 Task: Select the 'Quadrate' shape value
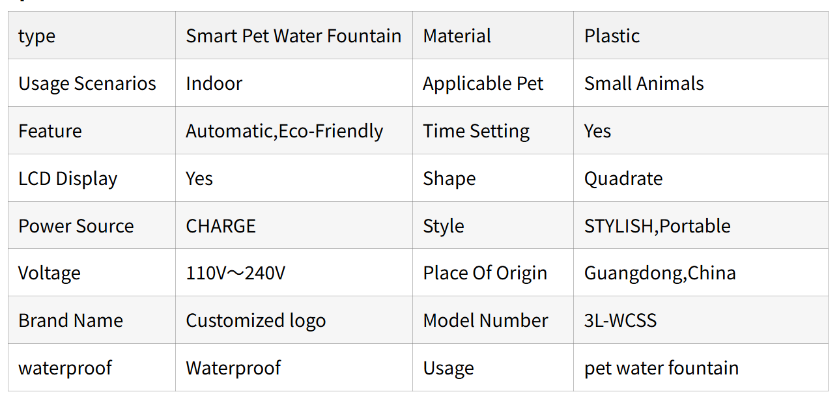tap(623, 178)
